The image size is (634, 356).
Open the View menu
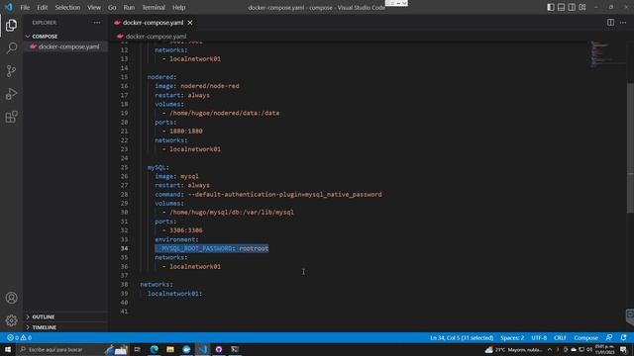coord(94,7)
